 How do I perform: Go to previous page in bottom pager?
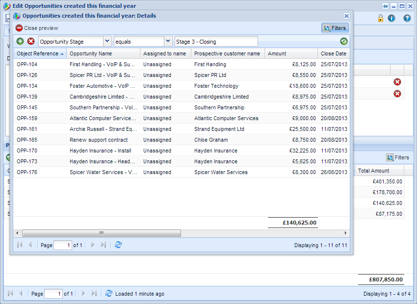21,293
